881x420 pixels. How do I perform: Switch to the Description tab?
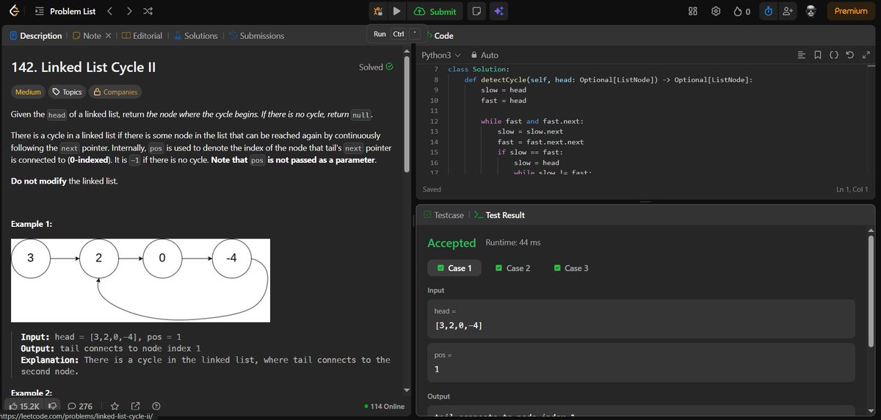[x=36, y=35]
